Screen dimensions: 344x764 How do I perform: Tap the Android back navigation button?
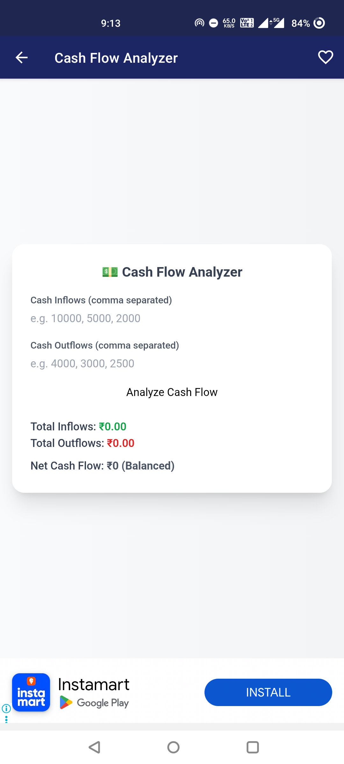point(94,747)
